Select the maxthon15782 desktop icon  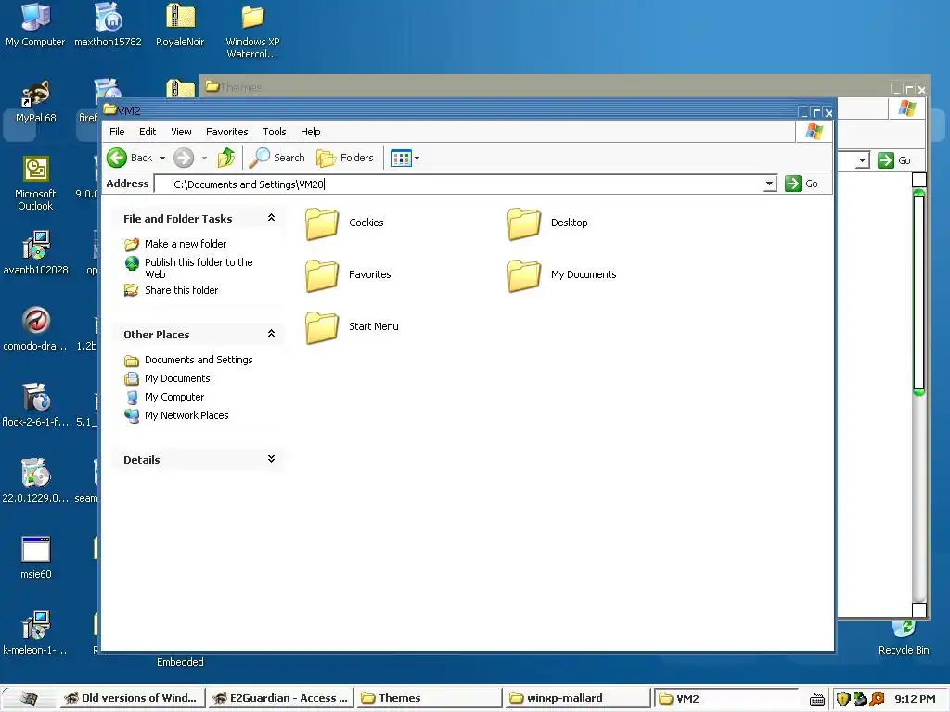pyautogui.click(x=108, y=25)
